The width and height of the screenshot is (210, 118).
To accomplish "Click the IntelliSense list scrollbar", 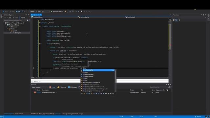I will [x=115, y=81].
